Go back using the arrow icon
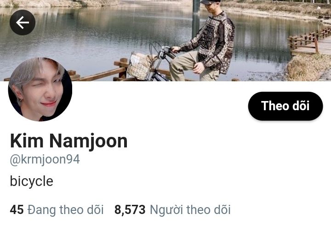Screen dimensions: 331x231 coord(23,23)
